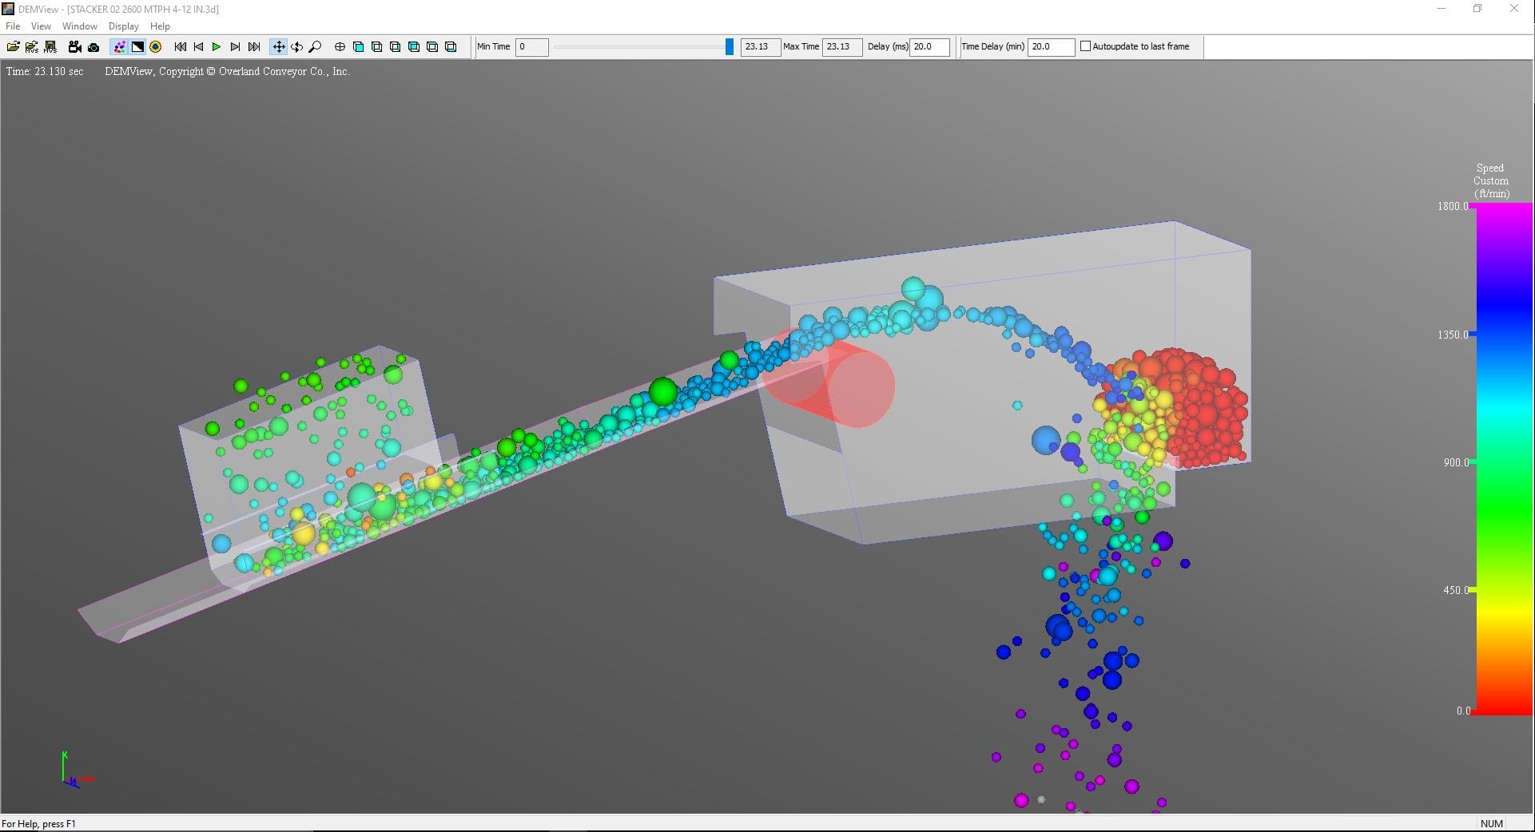This screenshot has width=1535, height=832.
Task: Click the rainbow color wheel icon
Action: pos(156,47)
